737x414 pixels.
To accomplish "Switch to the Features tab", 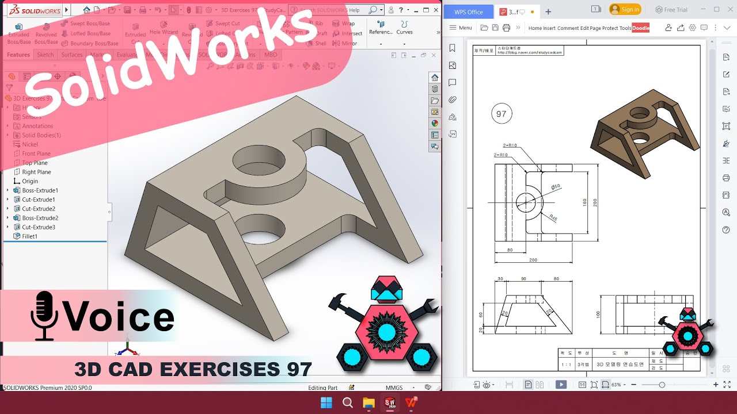I will [18, 55].
